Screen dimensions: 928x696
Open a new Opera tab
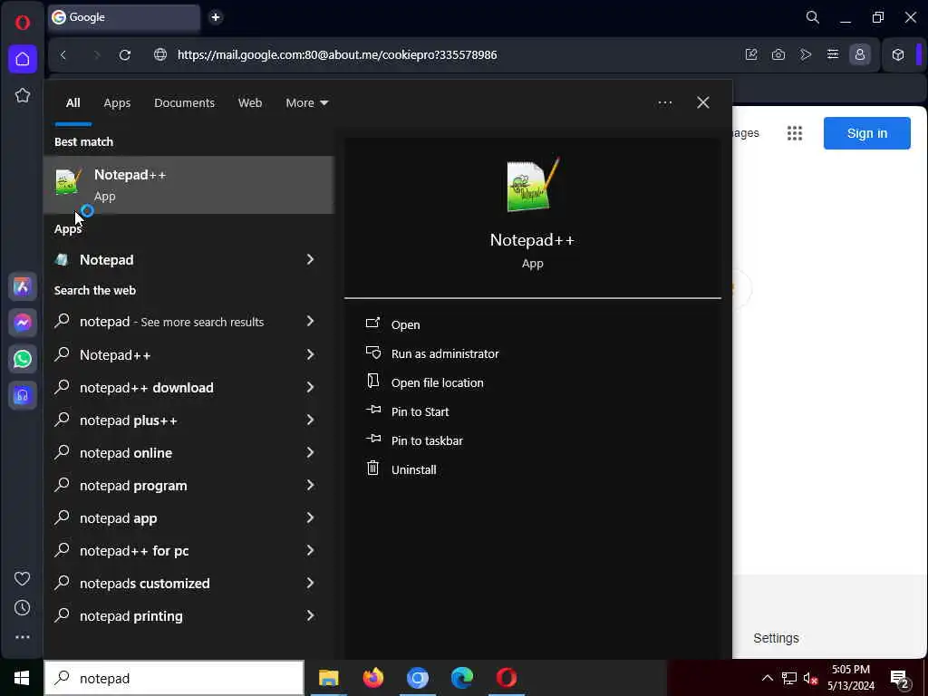pos(216,17)
